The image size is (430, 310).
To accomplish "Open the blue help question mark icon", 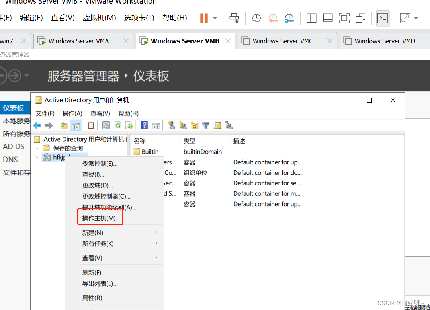I will pos(145,126).
